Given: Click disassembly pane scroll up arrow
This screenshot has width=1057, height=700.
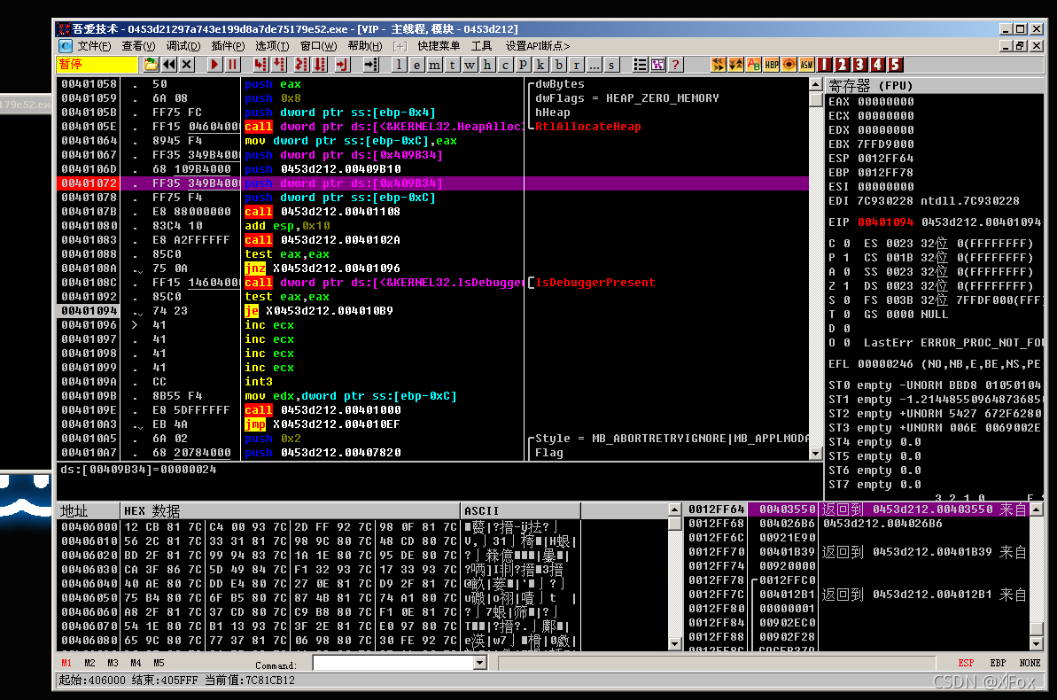Looking at the screenshot, I should click(816, 85).
